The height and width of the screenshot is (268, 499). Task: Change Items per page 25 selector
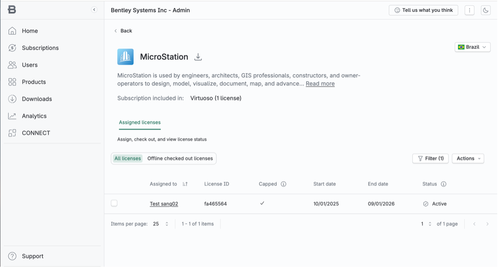[x=160, y=224]
